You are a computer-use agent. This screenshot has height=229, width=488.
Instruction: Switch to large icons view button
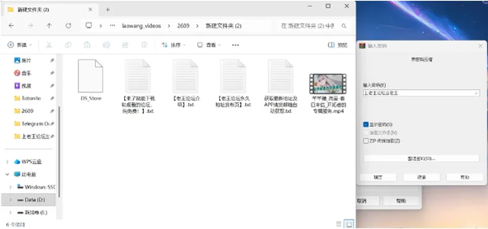coord(349,224)
